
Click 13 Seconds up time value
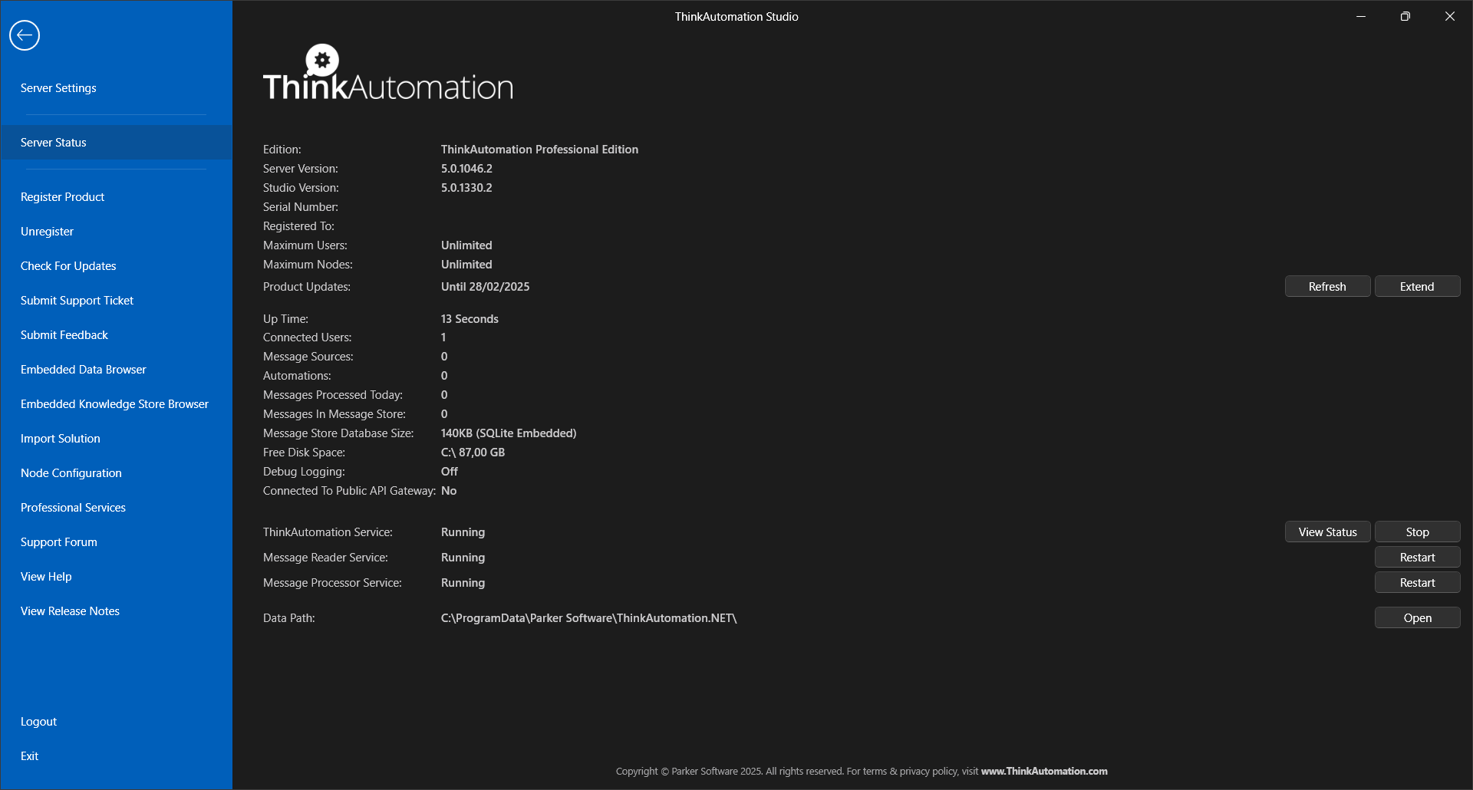tap(470, 319)
